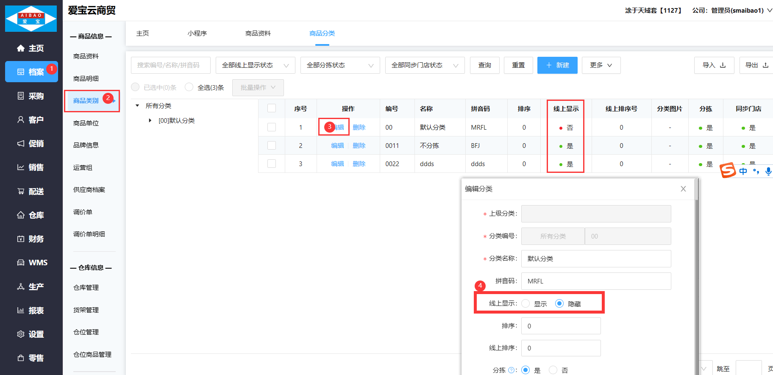Viewport: 773px width, 375px height.
Task: Click the 查询 search button
Action: click(x=485, y=65)
